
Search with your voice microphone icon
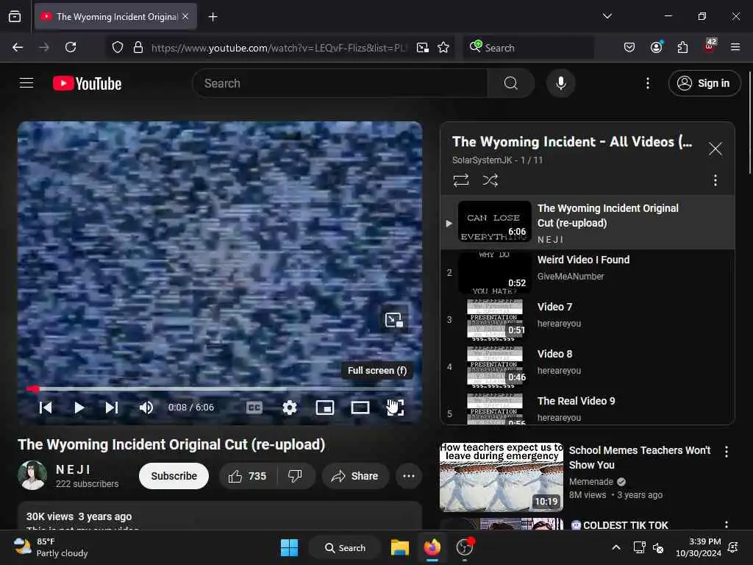click(561, 83)
